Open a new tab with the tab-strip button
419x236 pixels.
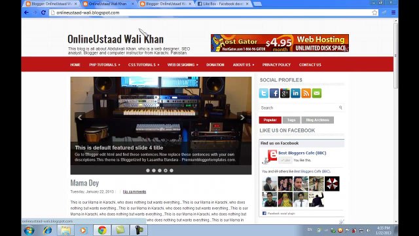[257, 4]
